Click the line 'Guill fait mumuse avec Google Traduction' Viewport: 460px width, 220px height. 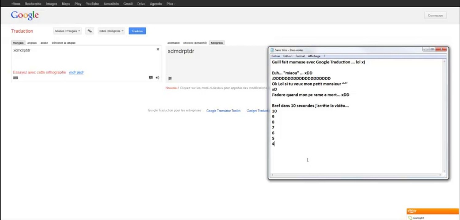pyautogui.click(x=318, y=62)
